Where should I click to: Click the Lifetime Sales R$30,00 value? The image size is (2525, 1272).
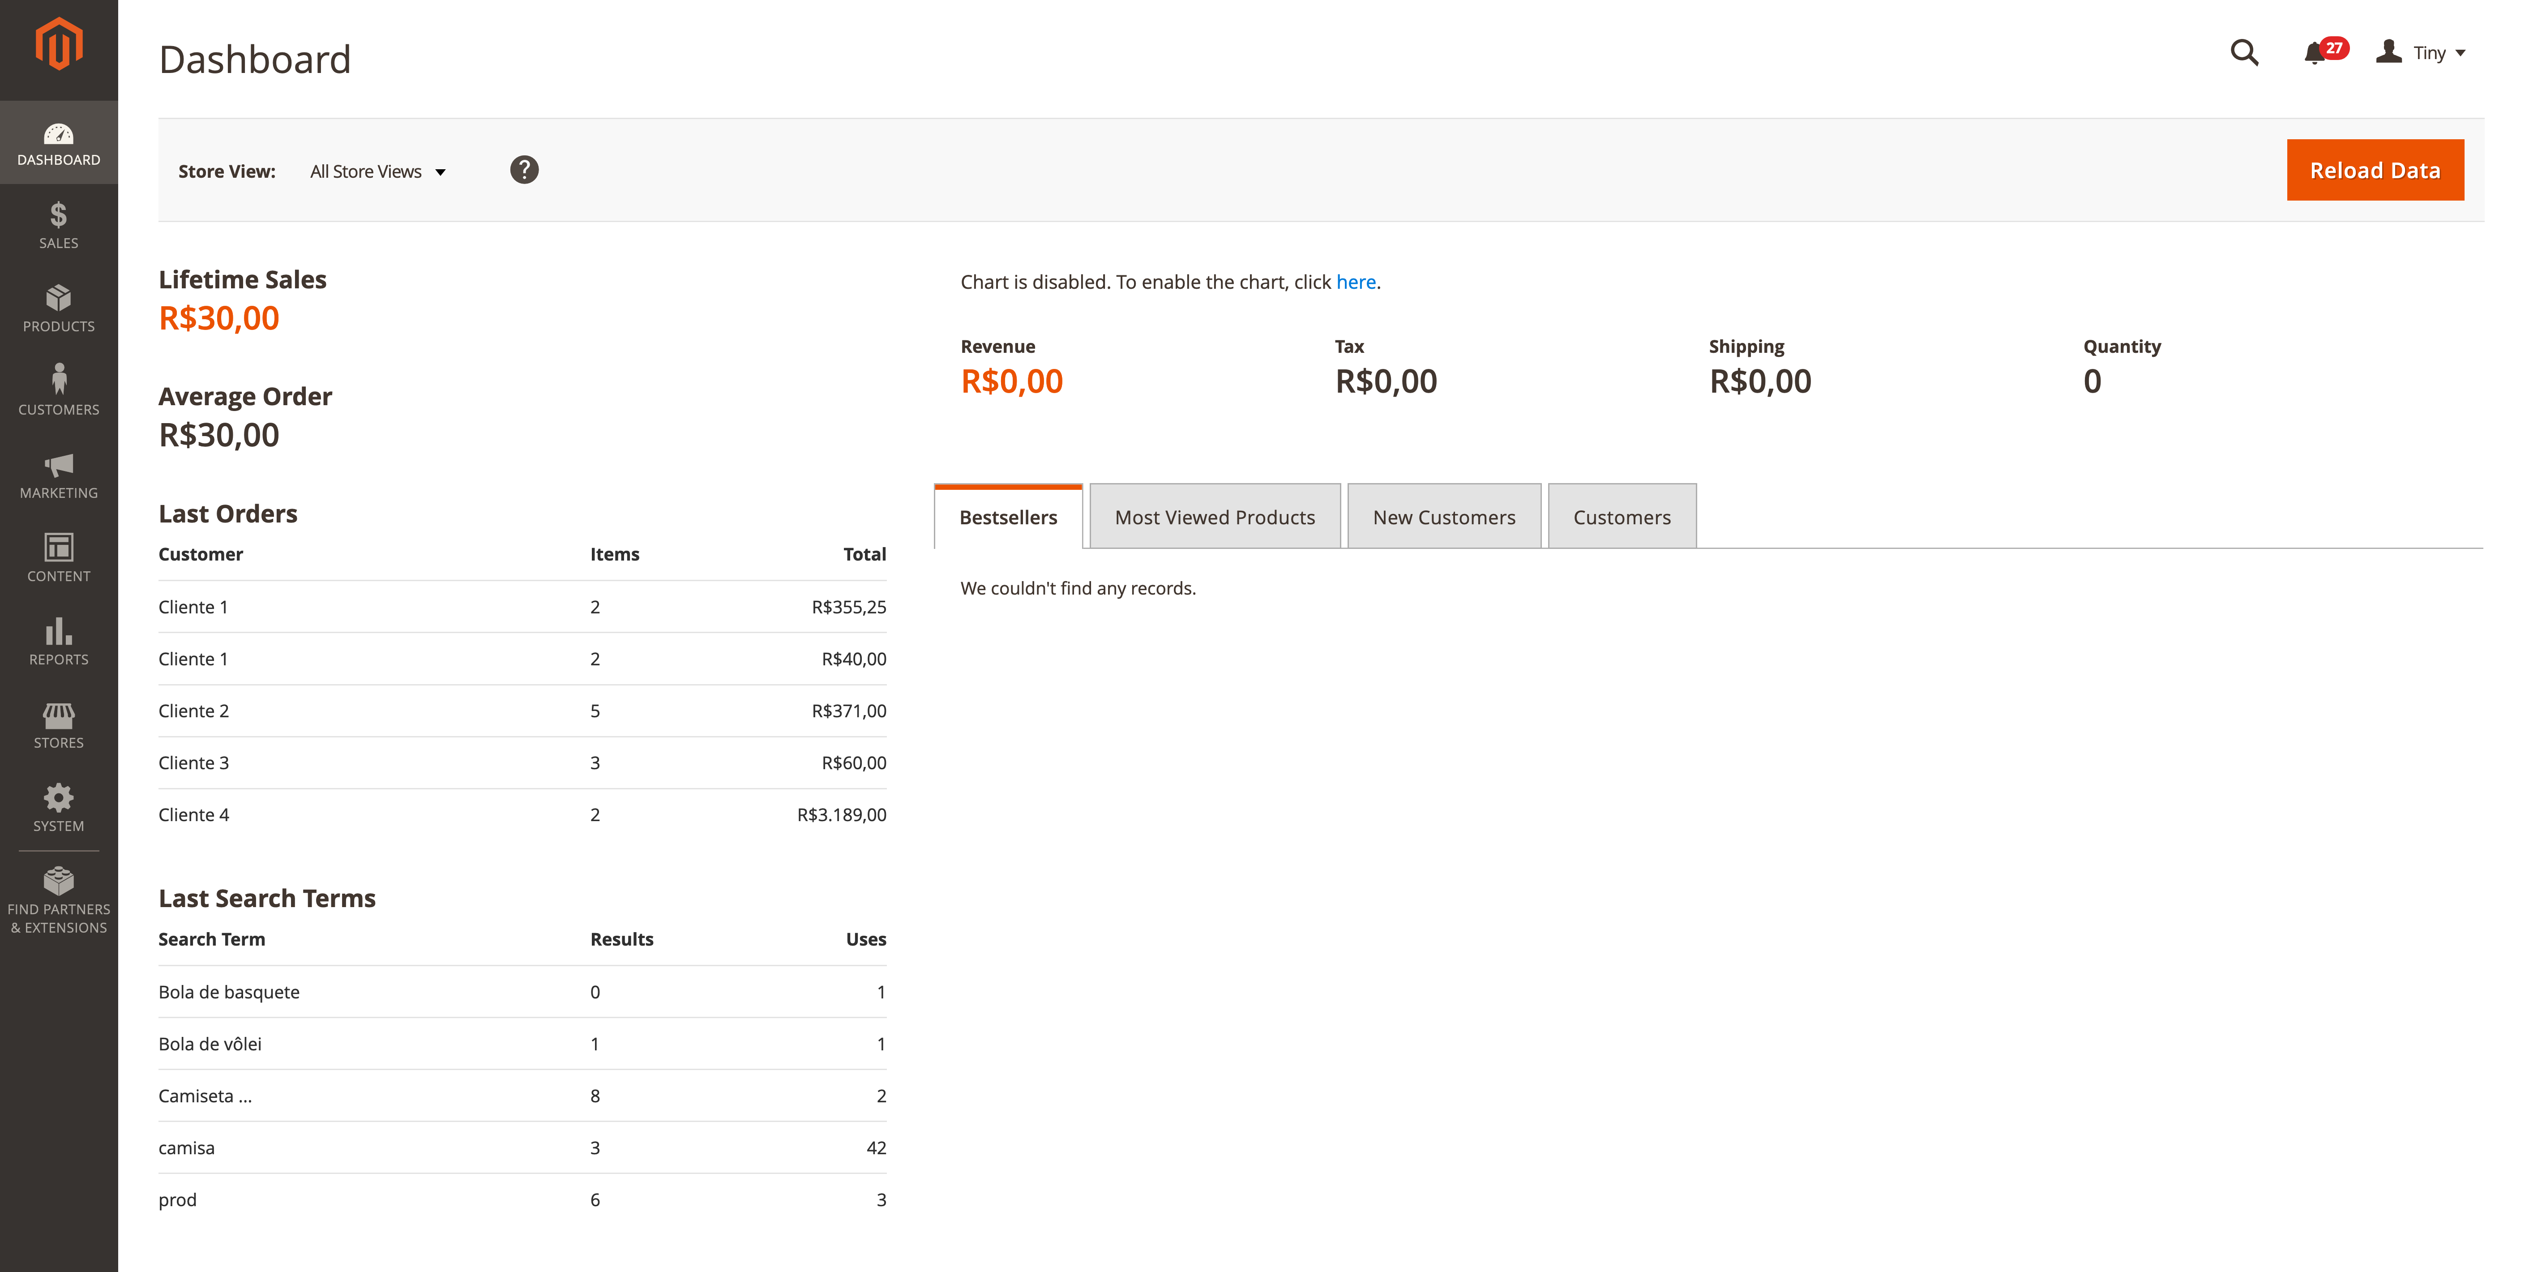pyautogui.click(x=218, y=318)
